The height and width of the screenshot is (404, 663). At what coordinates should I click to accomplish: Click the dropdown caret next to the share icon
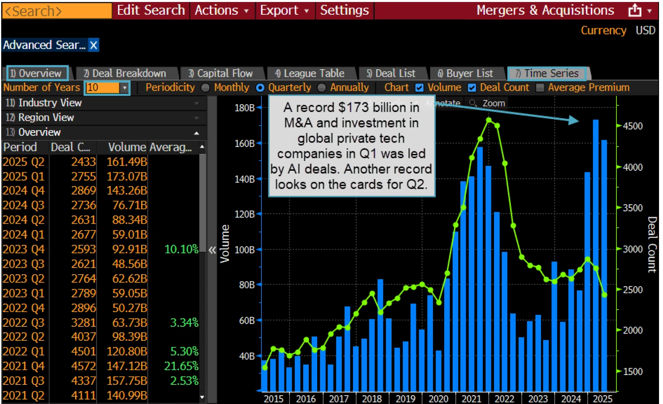coord(650,11)
